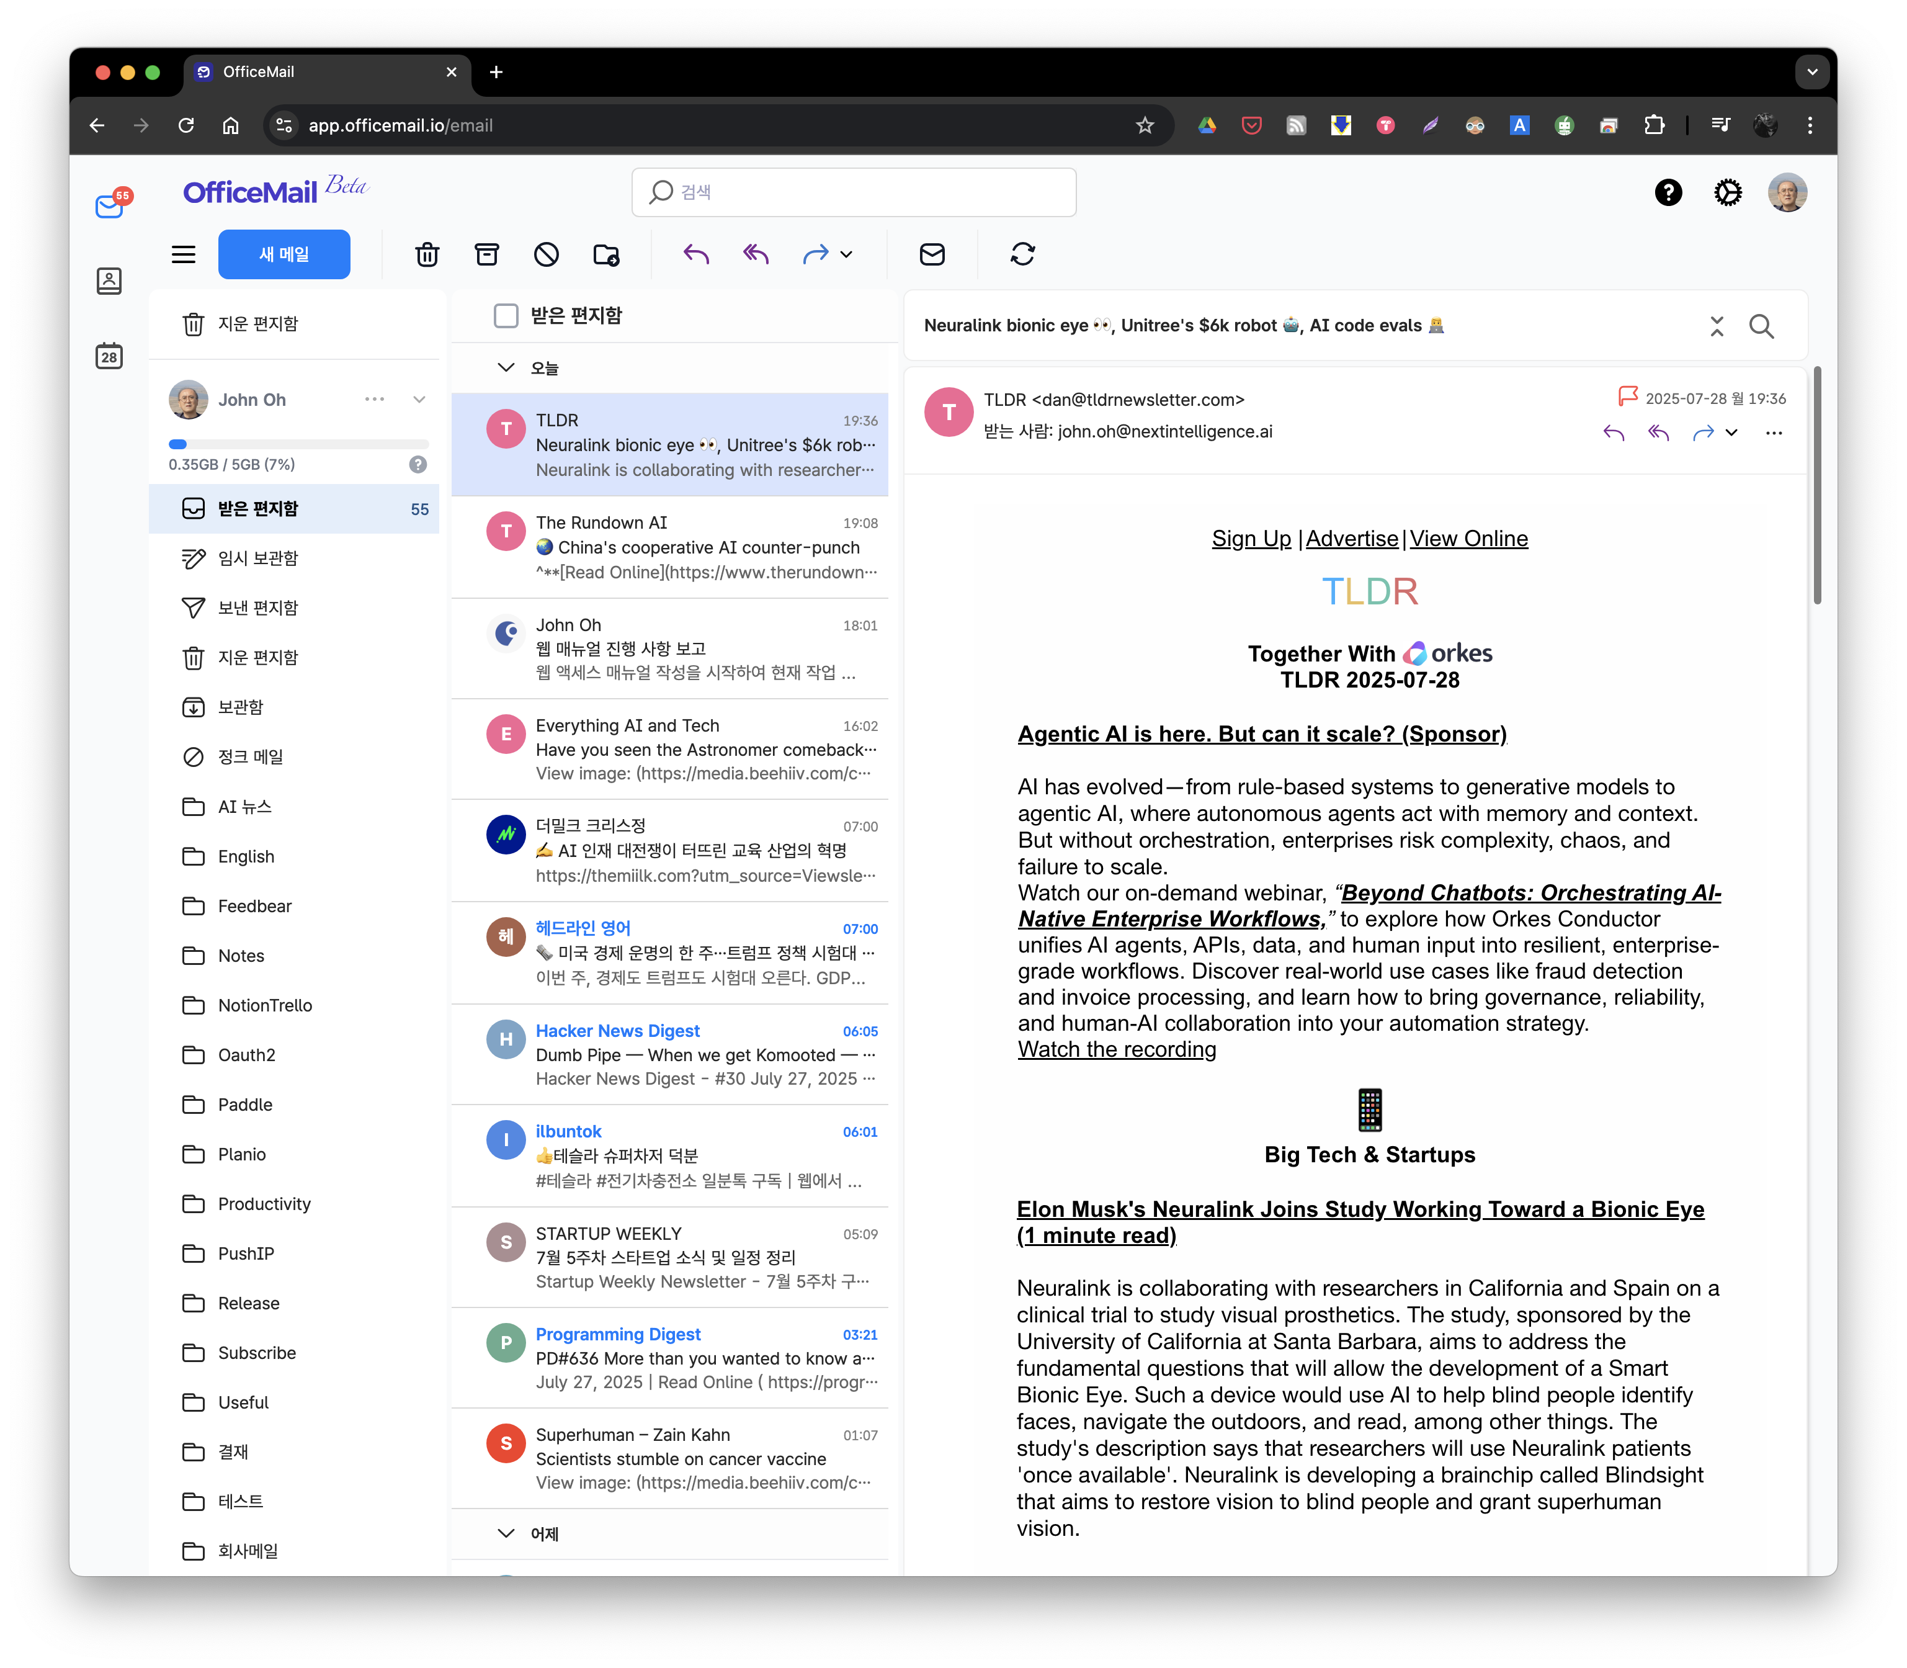Click the reading pane vertical scrollbar
Image resolution: width=1907 pixels, height=1668 pixels.
coord(1816,484)
